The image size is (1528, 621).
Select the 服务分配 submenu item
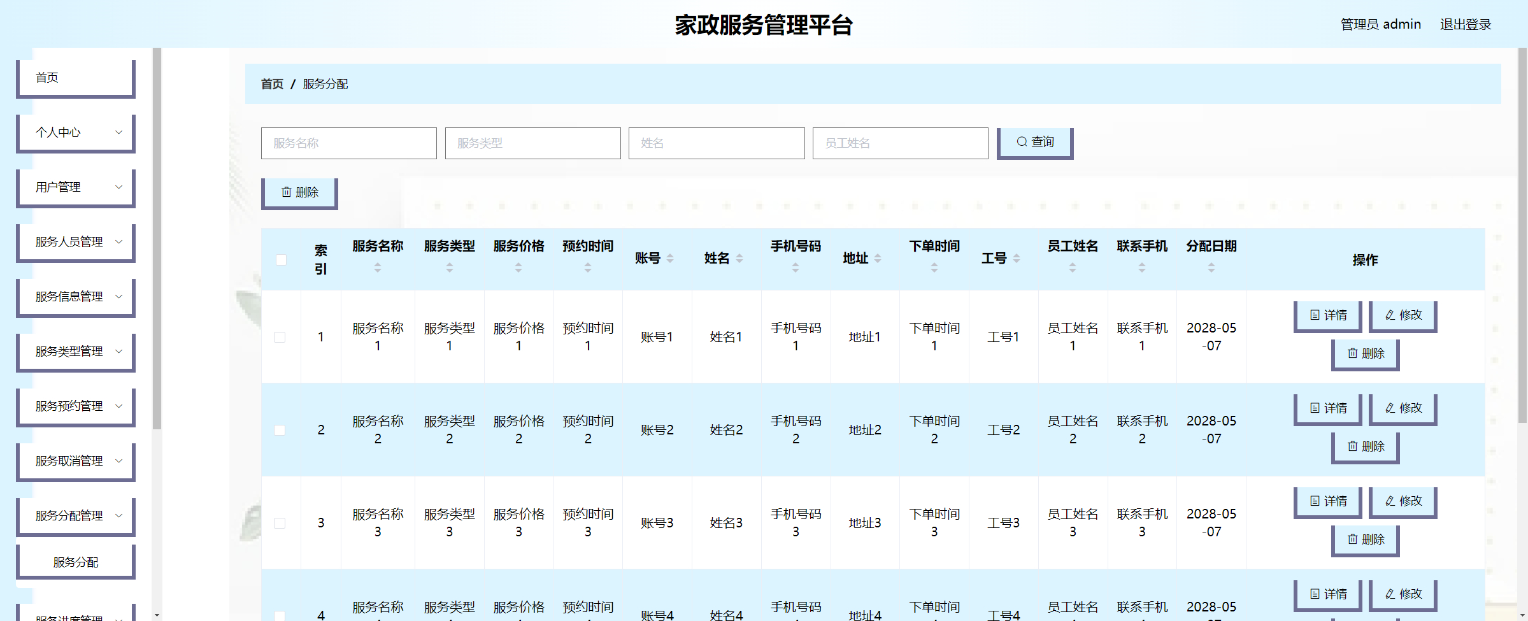tap(76, 562)
